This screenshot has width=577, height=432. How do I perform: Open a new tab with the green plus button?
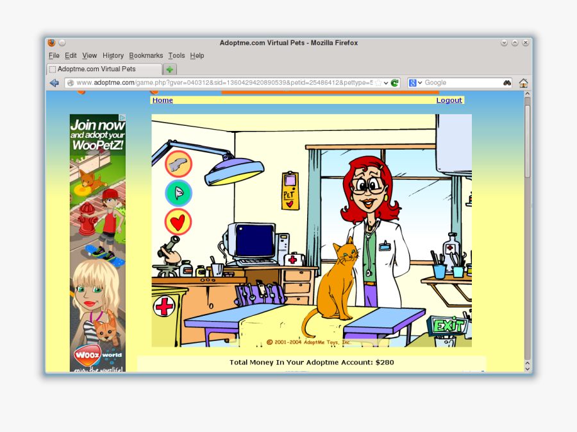click(170, 69)
